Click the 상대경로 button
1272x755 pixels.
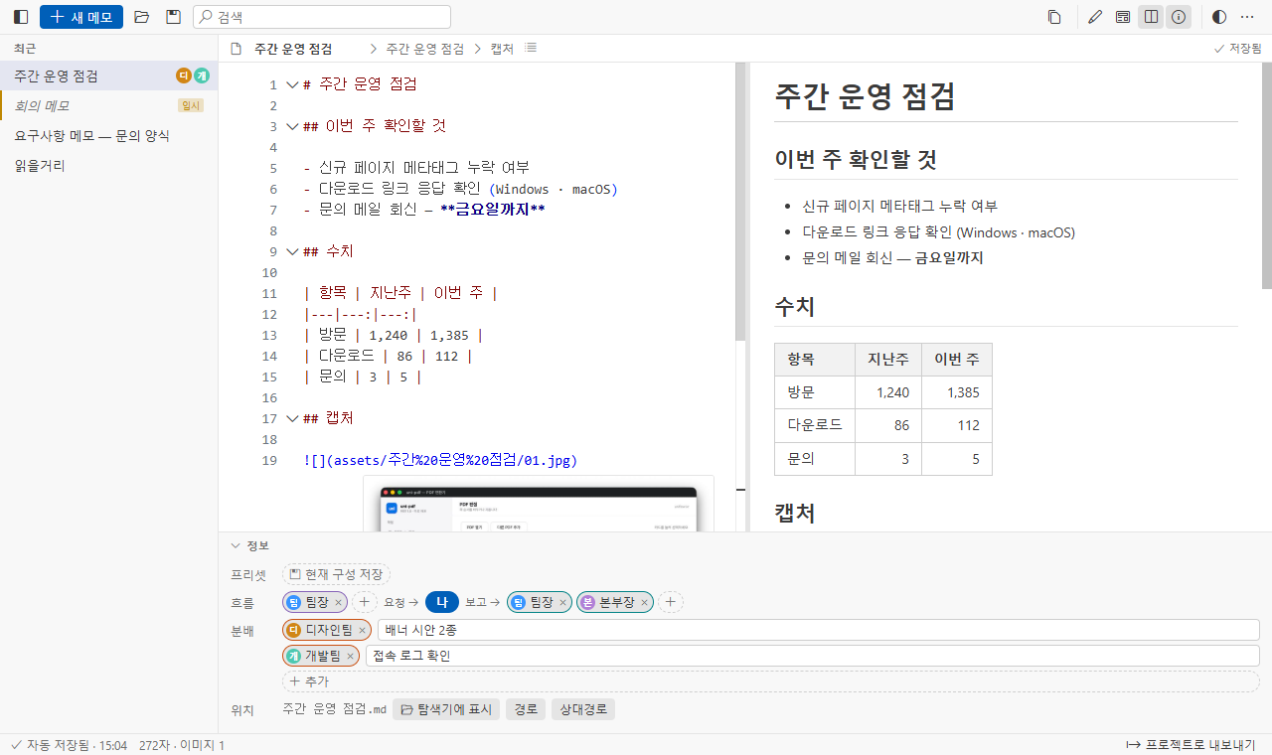[x=583, y=709]
